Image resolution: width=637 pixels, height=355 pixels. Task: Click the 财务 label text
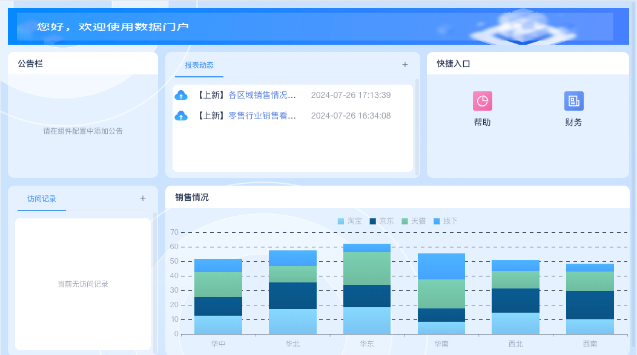(x=573, y=122)
